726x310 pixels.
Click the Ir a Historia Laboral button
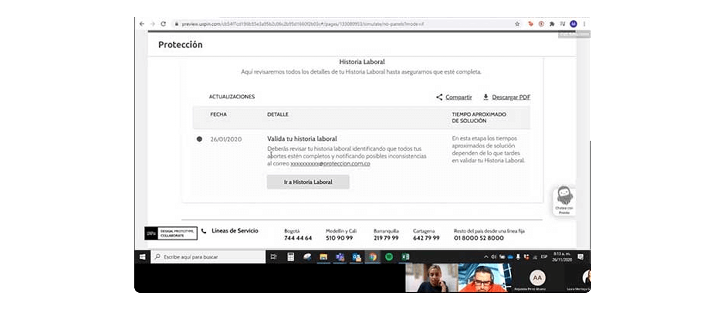point(308,182)
